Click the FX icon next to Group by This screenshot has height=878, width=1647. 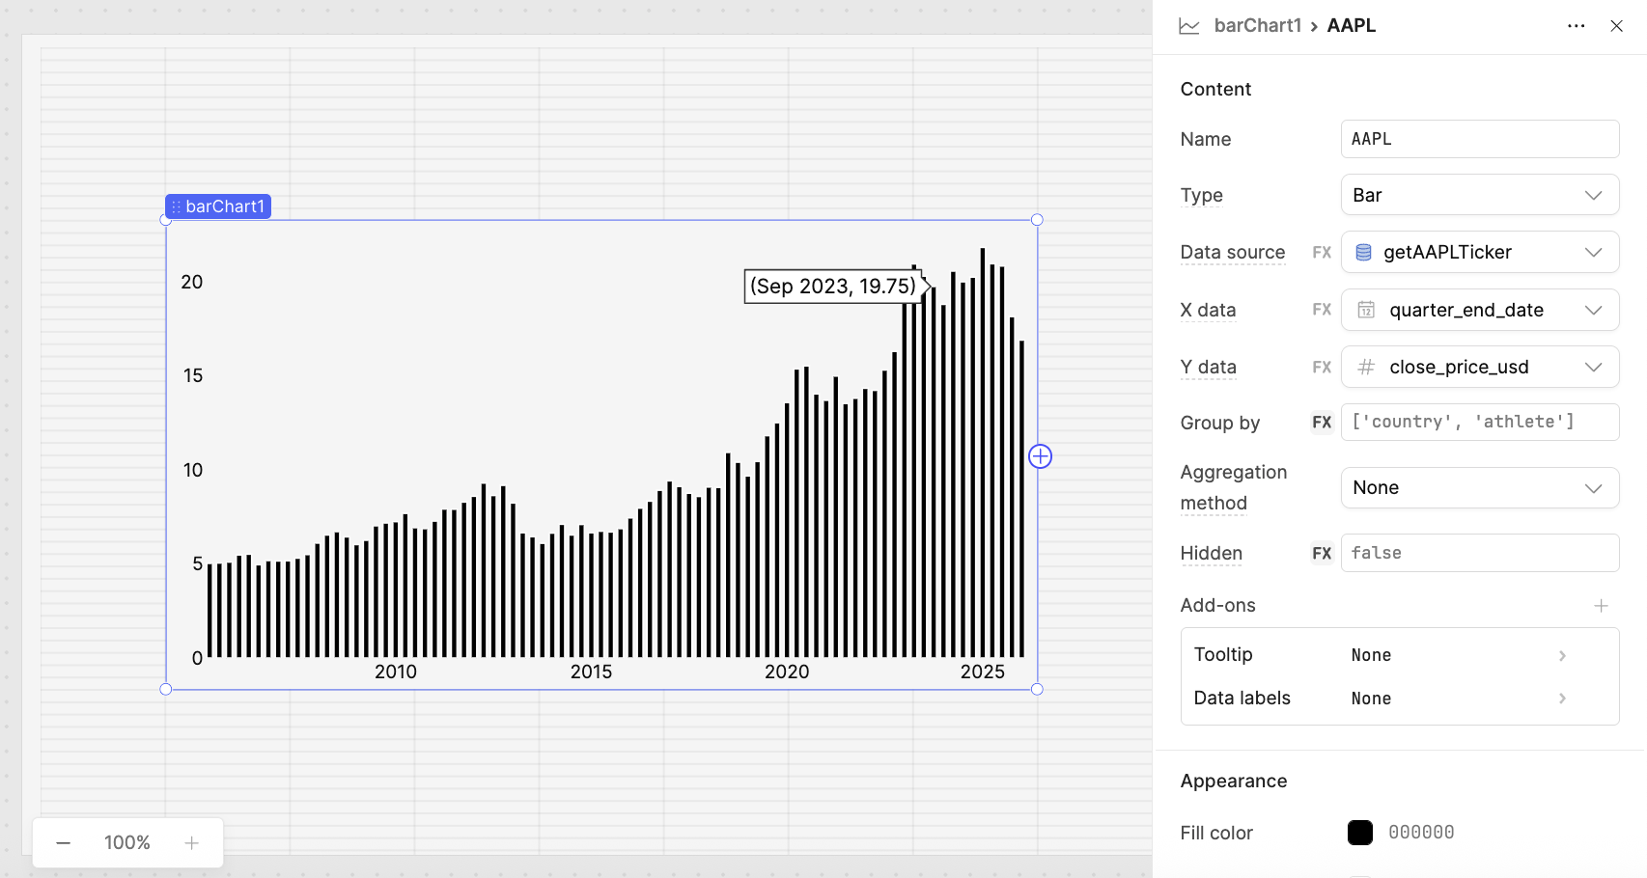tap(1321, 422)
